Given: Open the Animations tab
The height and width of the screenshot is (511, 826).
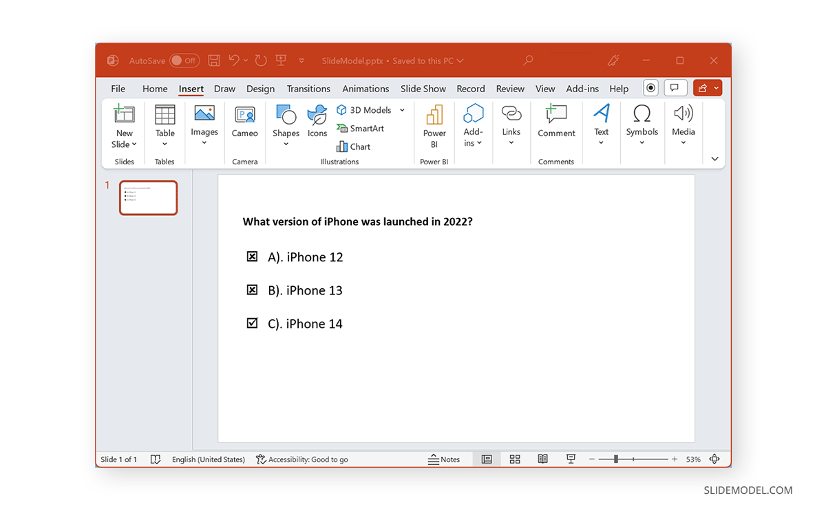Looking at the screenshot, I should point(366,89).
